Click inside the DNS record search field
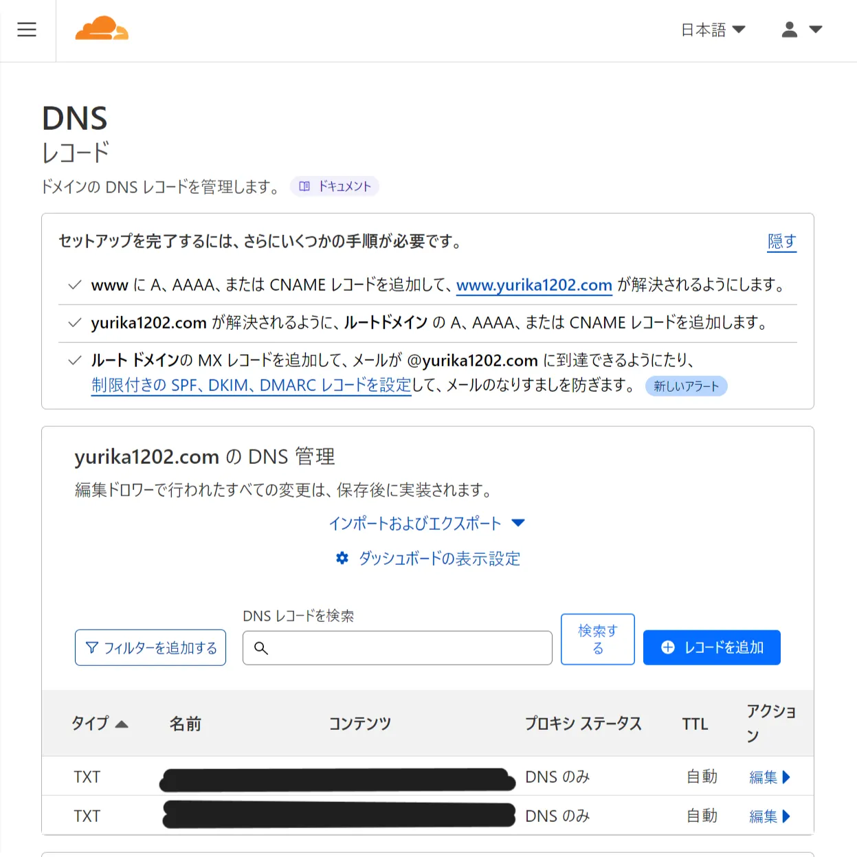Viewport: 857px width, 857px height. tap(397, 647)
